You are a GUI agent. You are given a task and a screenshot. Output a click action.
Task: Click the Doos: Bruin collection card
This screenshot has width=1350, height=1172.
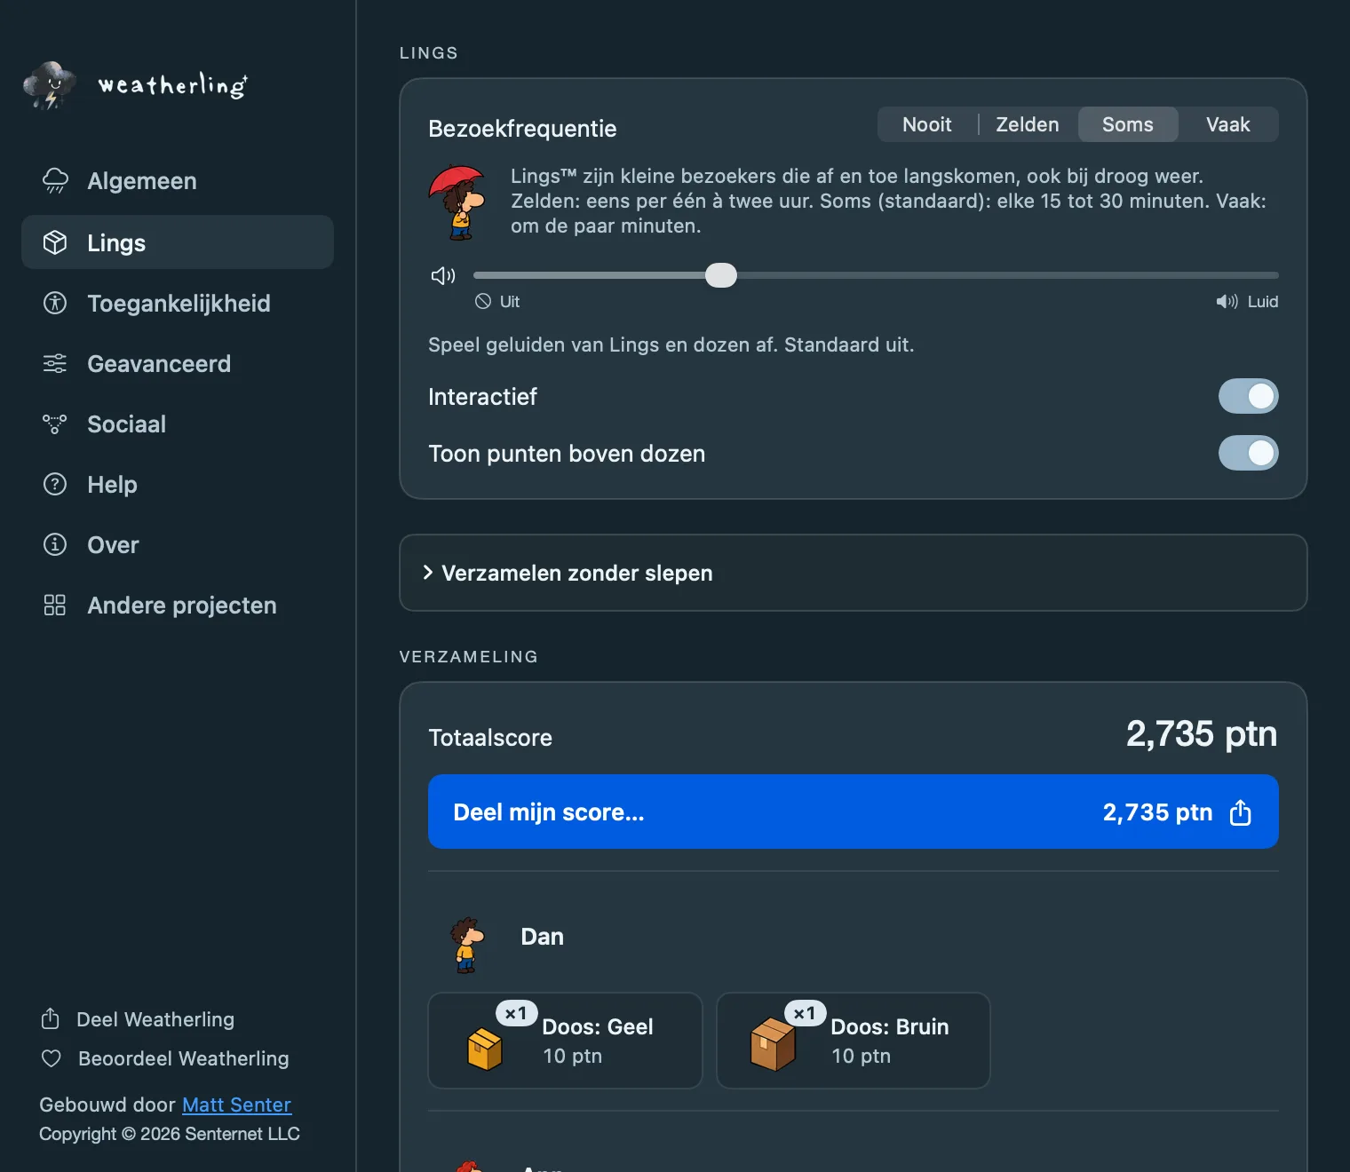click(854, 1041)
